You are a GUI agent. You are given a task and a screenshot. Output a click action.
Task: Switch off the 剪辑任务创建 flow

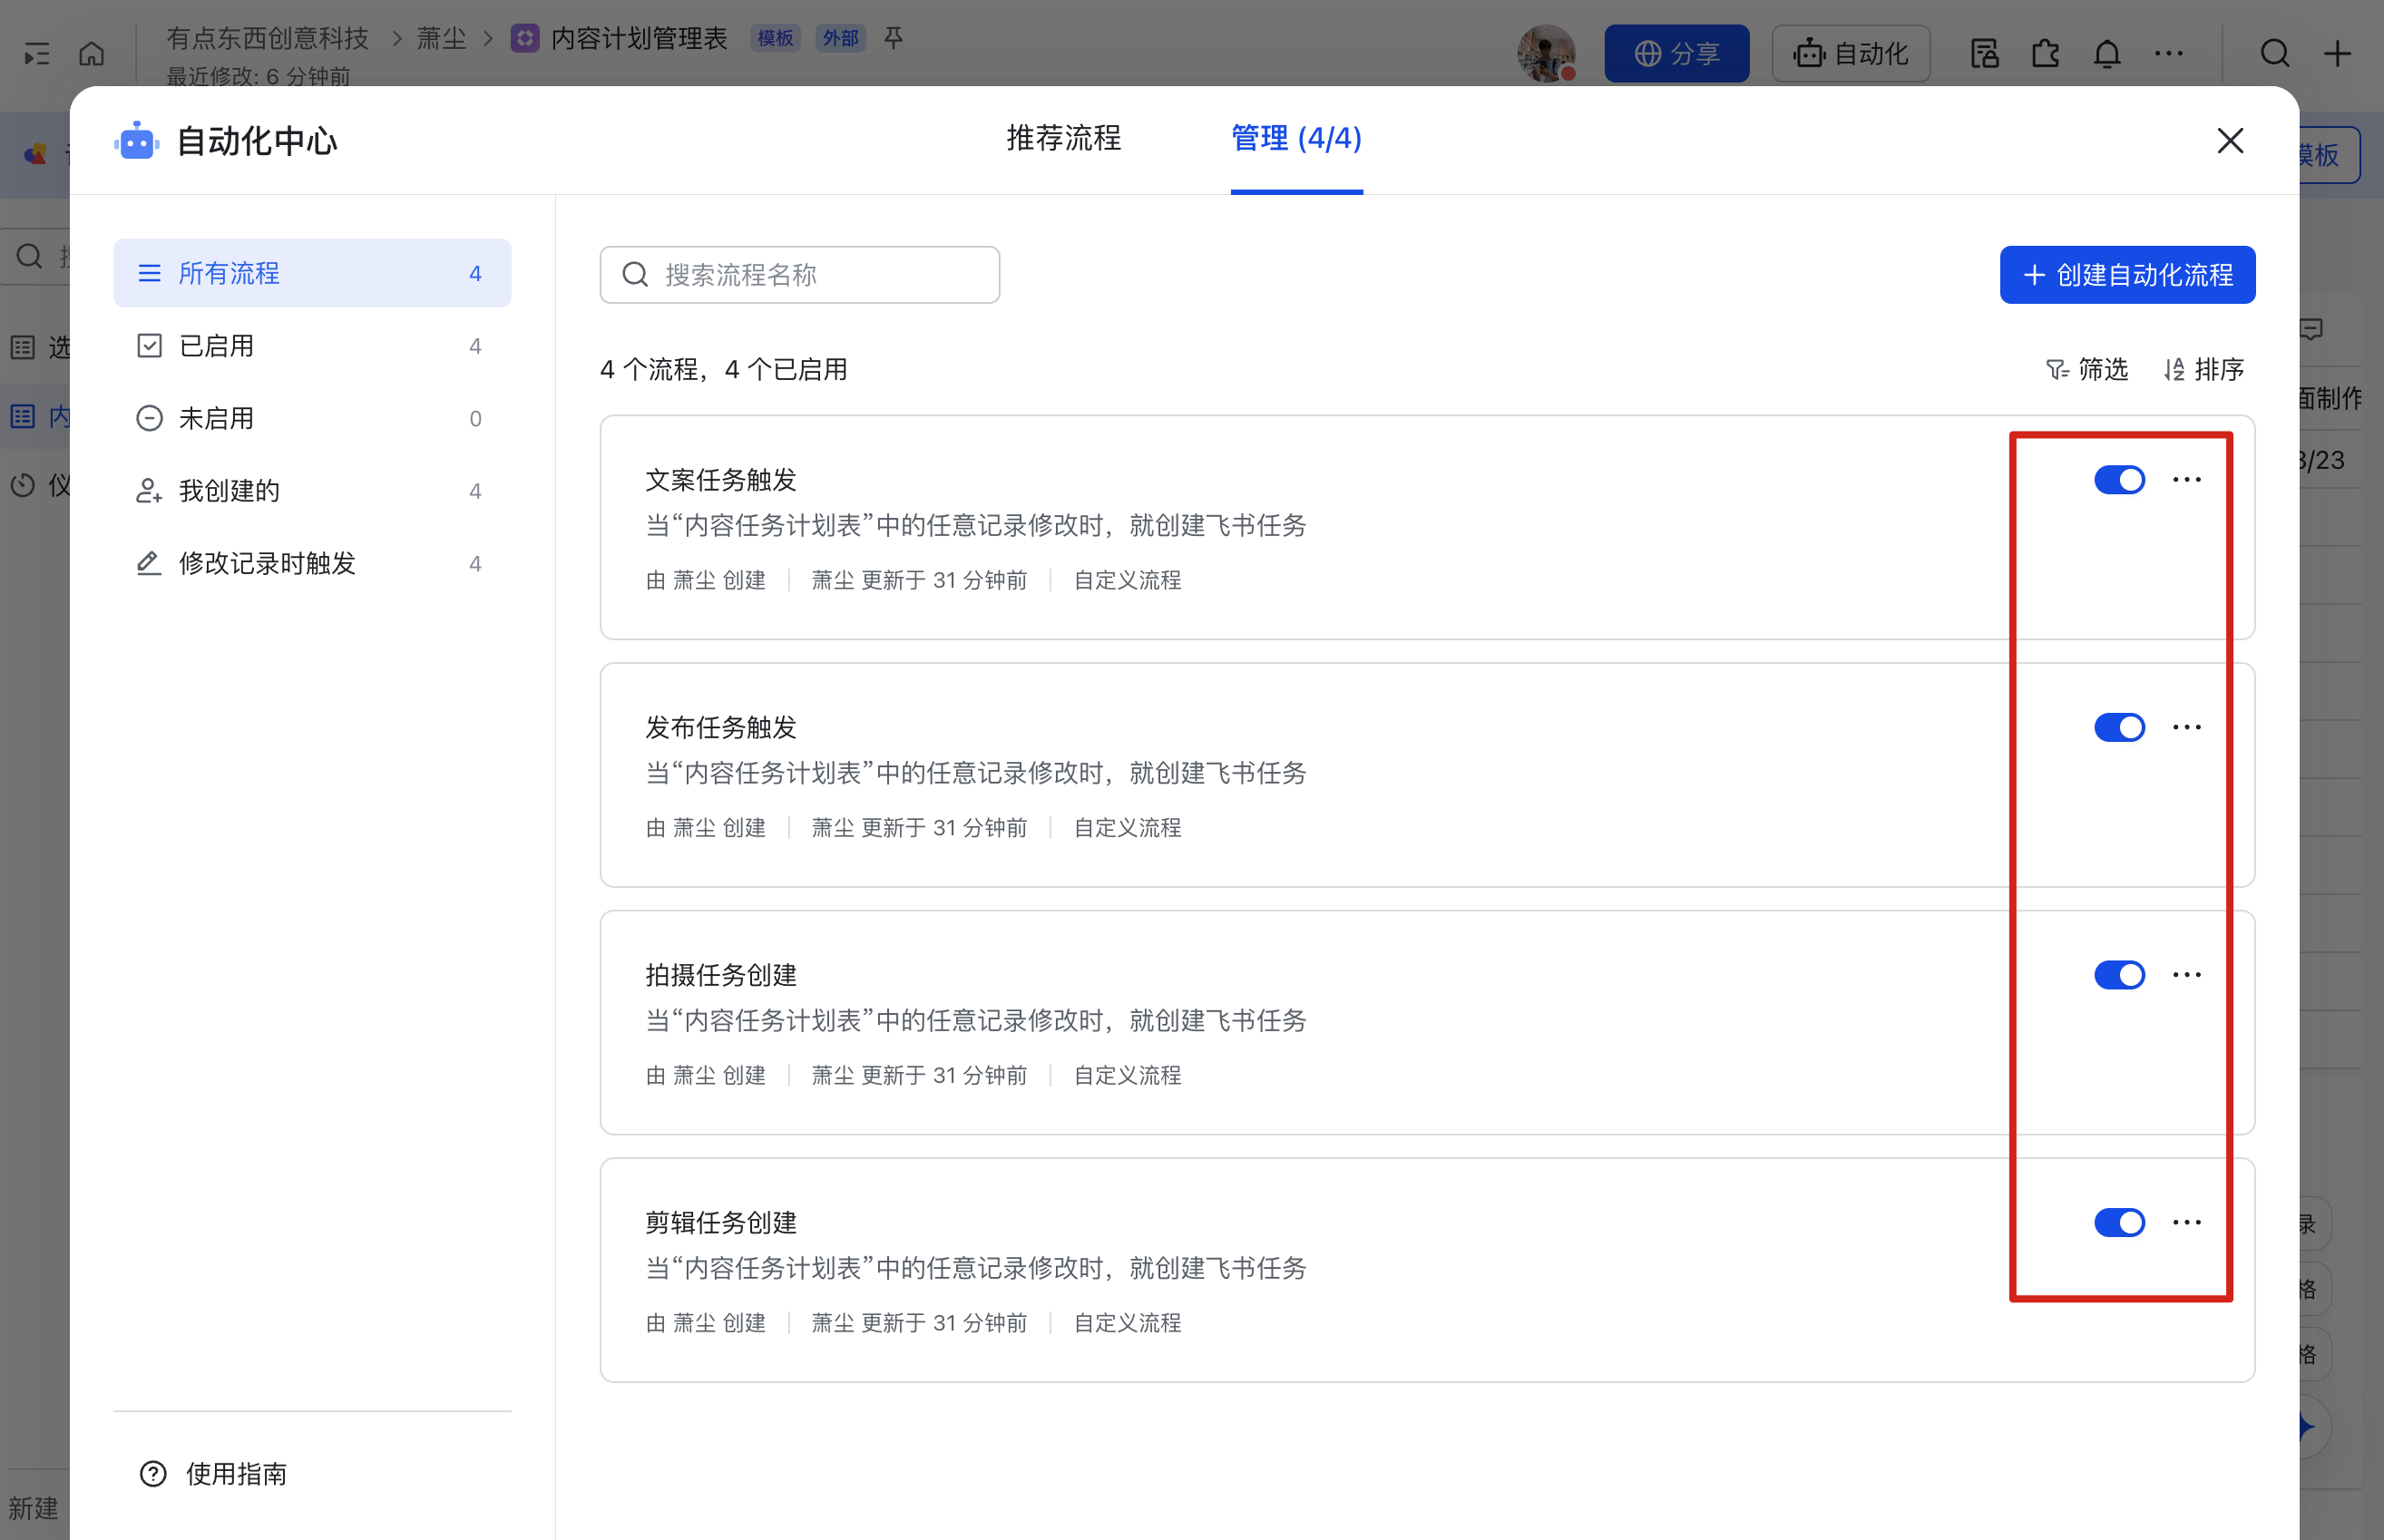point(2119,1222)
